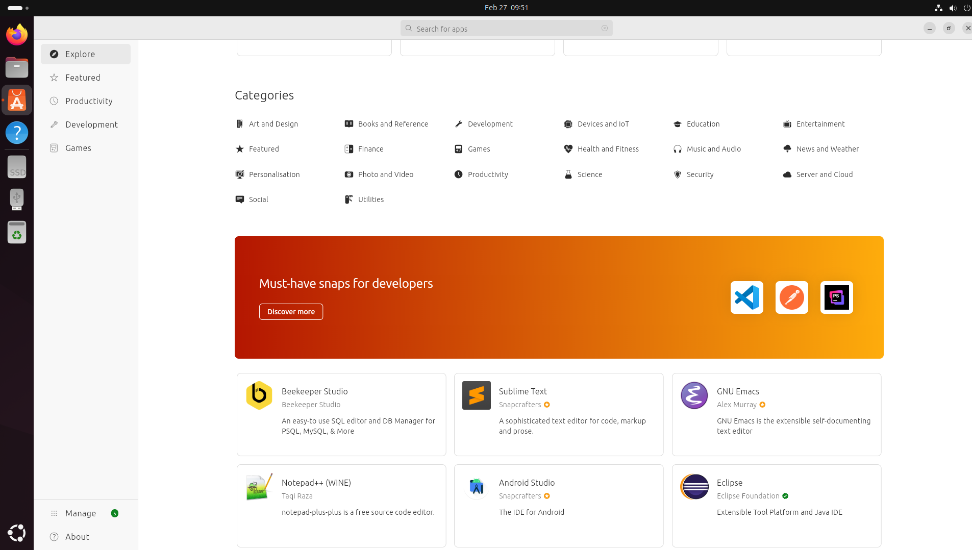The image size is (972, 550).
Task: Click the Beekeeper Studio app icon
Action: point(259,395)
